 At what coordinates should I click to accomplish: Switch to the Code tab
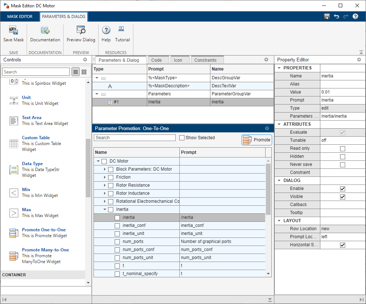[x=156, y=60]
